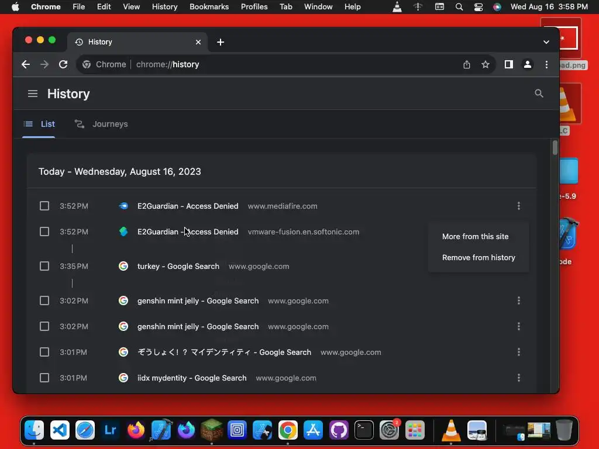Image resolution: width=599 pixels, height=449 pixels.
Task: Click the forward navigation arrow
Action: coord(44,64)
